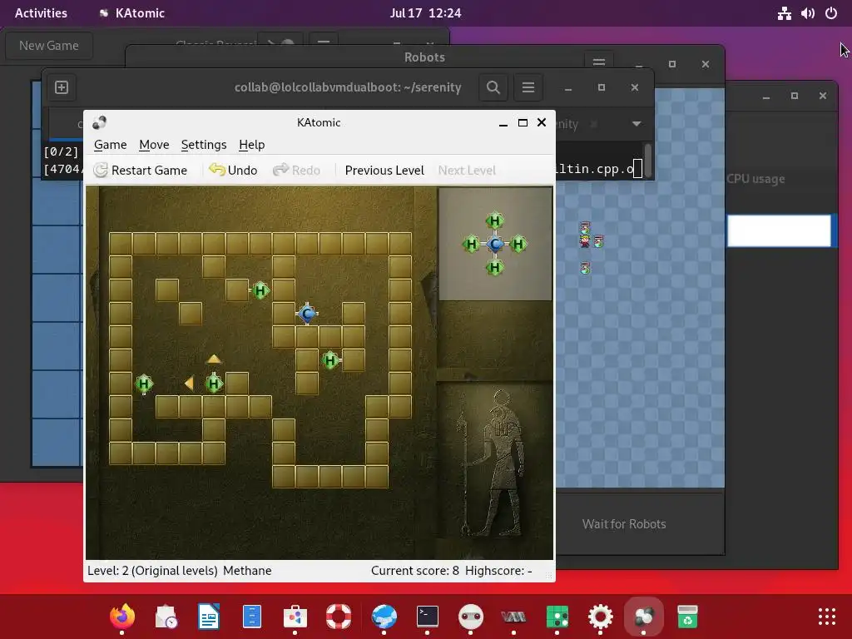Click Wait for Robots button

[x=624, y=524]
